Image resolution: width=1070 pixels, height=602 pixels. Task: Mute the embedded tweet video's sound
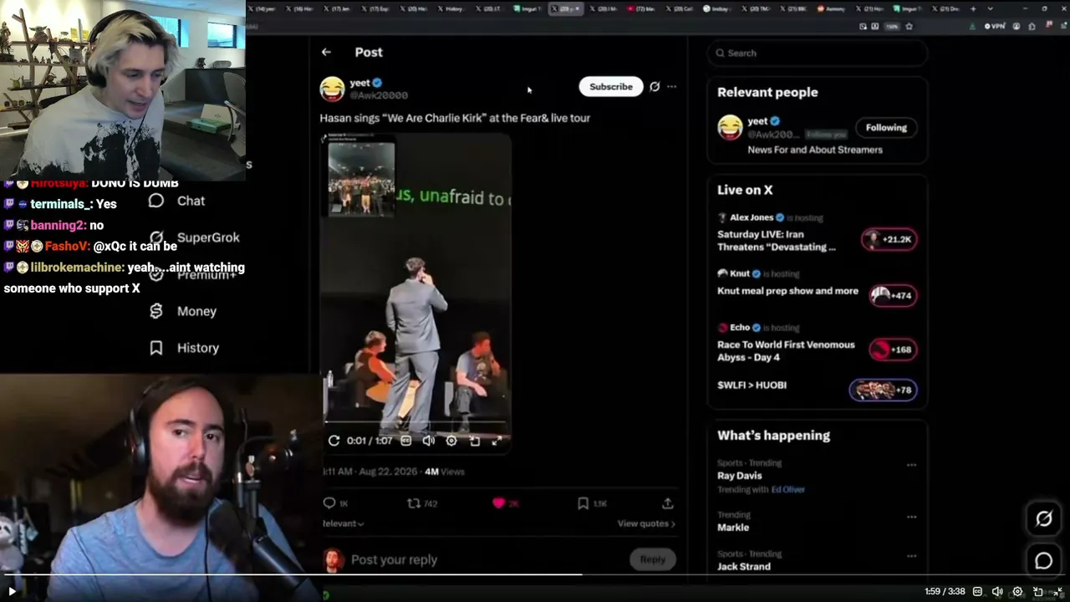pyautogui.click(x=429, y=441)
